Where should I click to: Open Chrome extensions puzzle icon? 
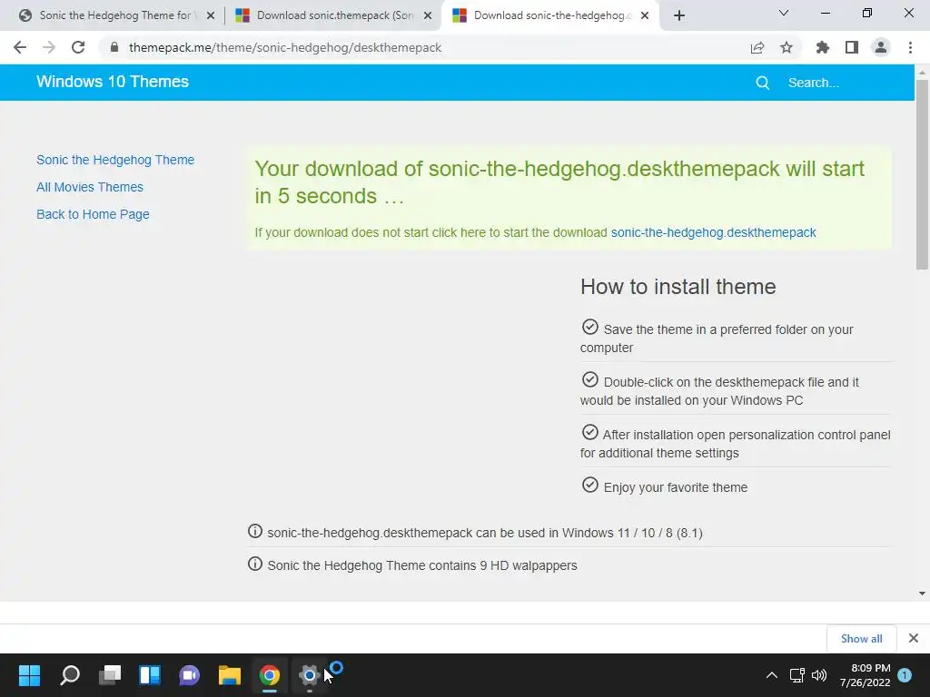tap(822, 47)
